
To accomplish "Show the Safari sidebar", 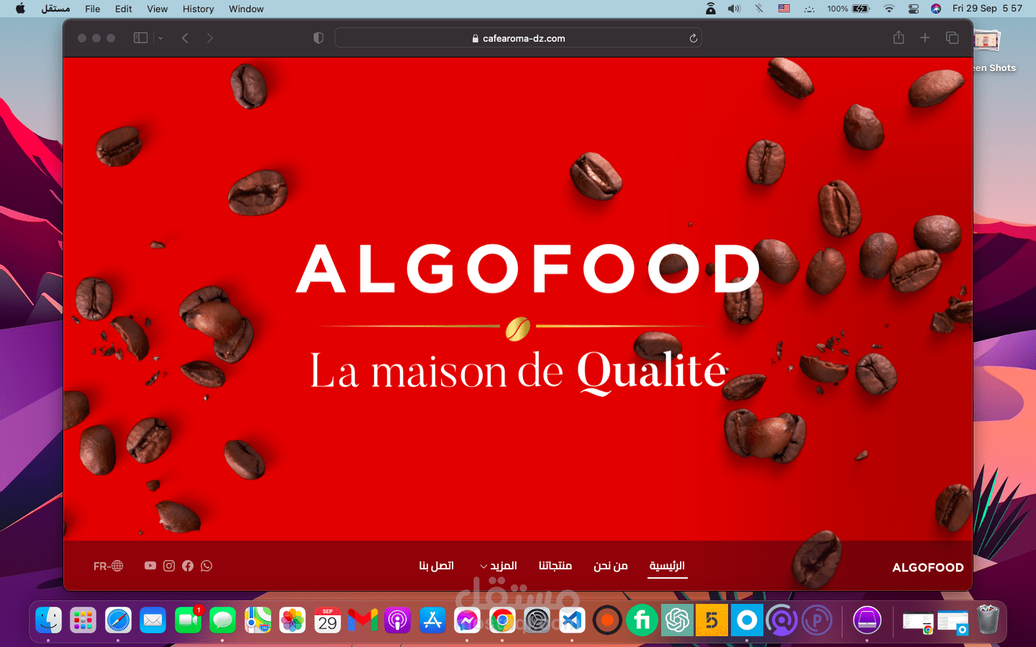I will tap(140, 37).
